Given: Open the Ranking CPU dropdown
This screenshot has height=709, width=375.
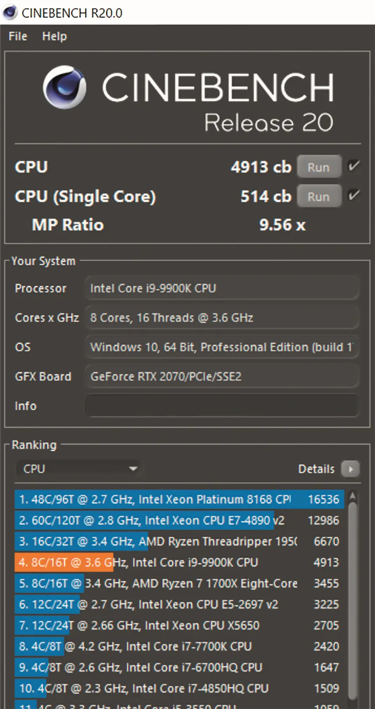Looking at the screenshot, I should click(78, 469).
